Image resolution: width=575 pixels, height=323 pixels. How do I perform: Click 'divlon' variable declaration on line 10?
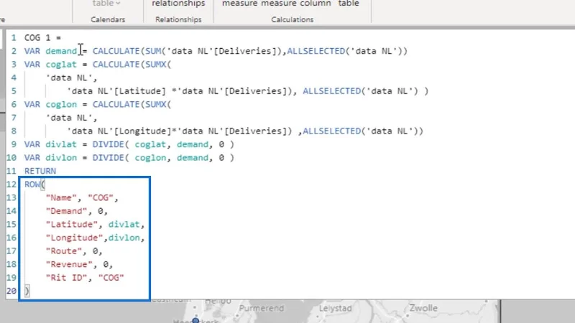coord(61,158)
